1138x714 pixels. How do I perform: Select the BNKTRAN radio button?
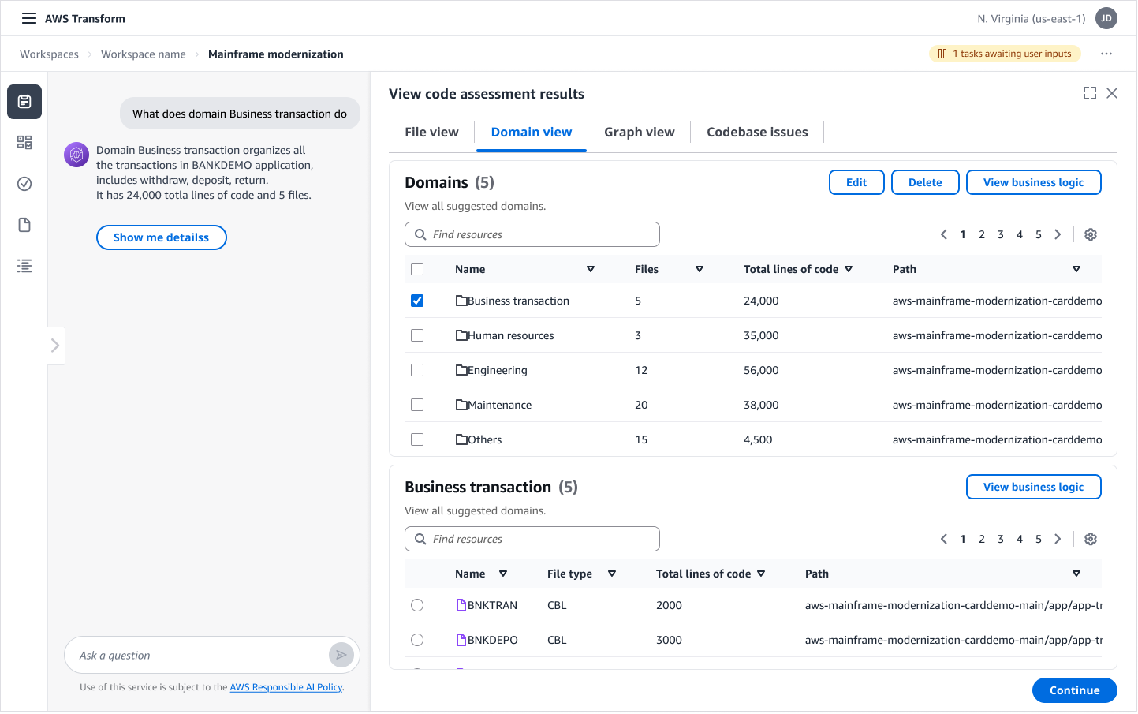[417, 605]
